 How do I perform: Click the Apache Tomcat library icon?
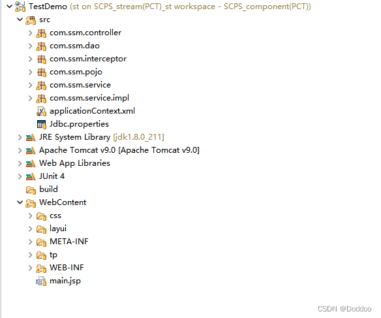[x=31, y=151]
